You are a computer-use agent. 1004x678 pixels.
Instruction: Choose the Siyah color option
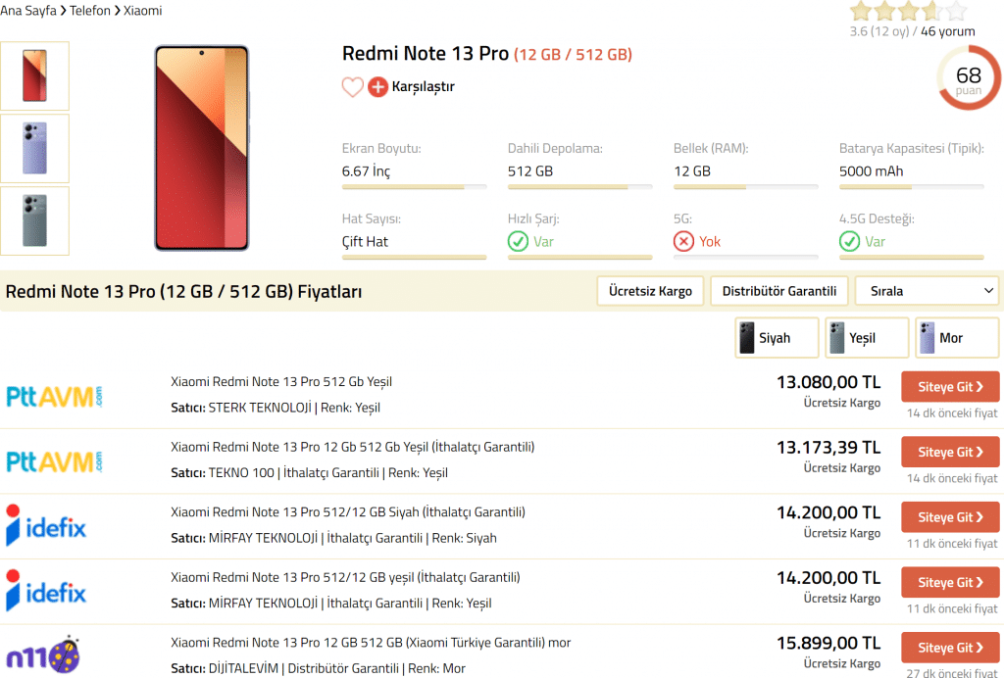pos(764,338)
